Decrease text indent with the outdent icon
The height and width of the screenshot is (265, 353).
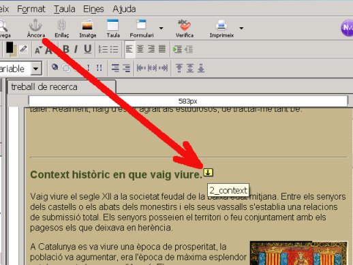188,49
